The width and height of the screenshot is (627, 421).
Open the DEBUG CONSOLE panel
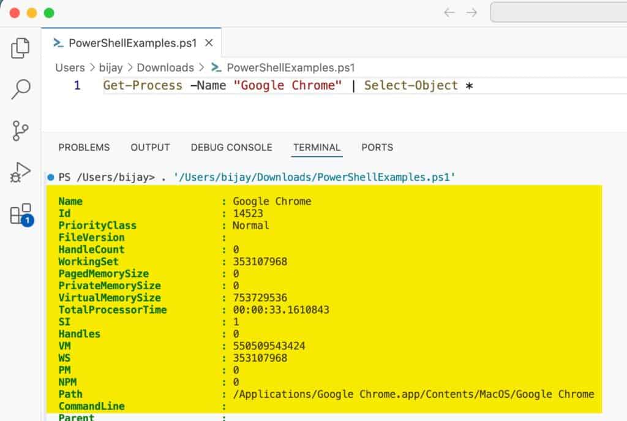[231, 147]
